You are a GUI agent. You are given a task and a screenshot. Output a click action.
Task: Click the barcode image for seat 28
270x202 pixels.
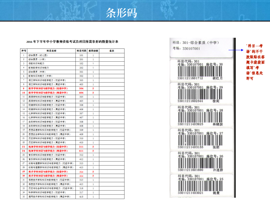point(200,117)
